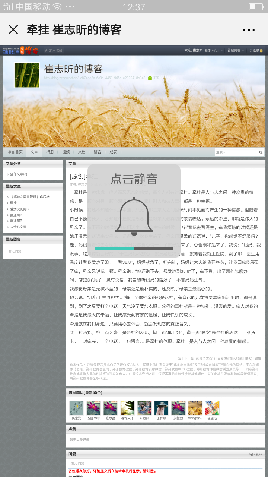This screenshot has height=477, width=268.
Task: Click 编辑 to edit the article
Action: point(258,358)
